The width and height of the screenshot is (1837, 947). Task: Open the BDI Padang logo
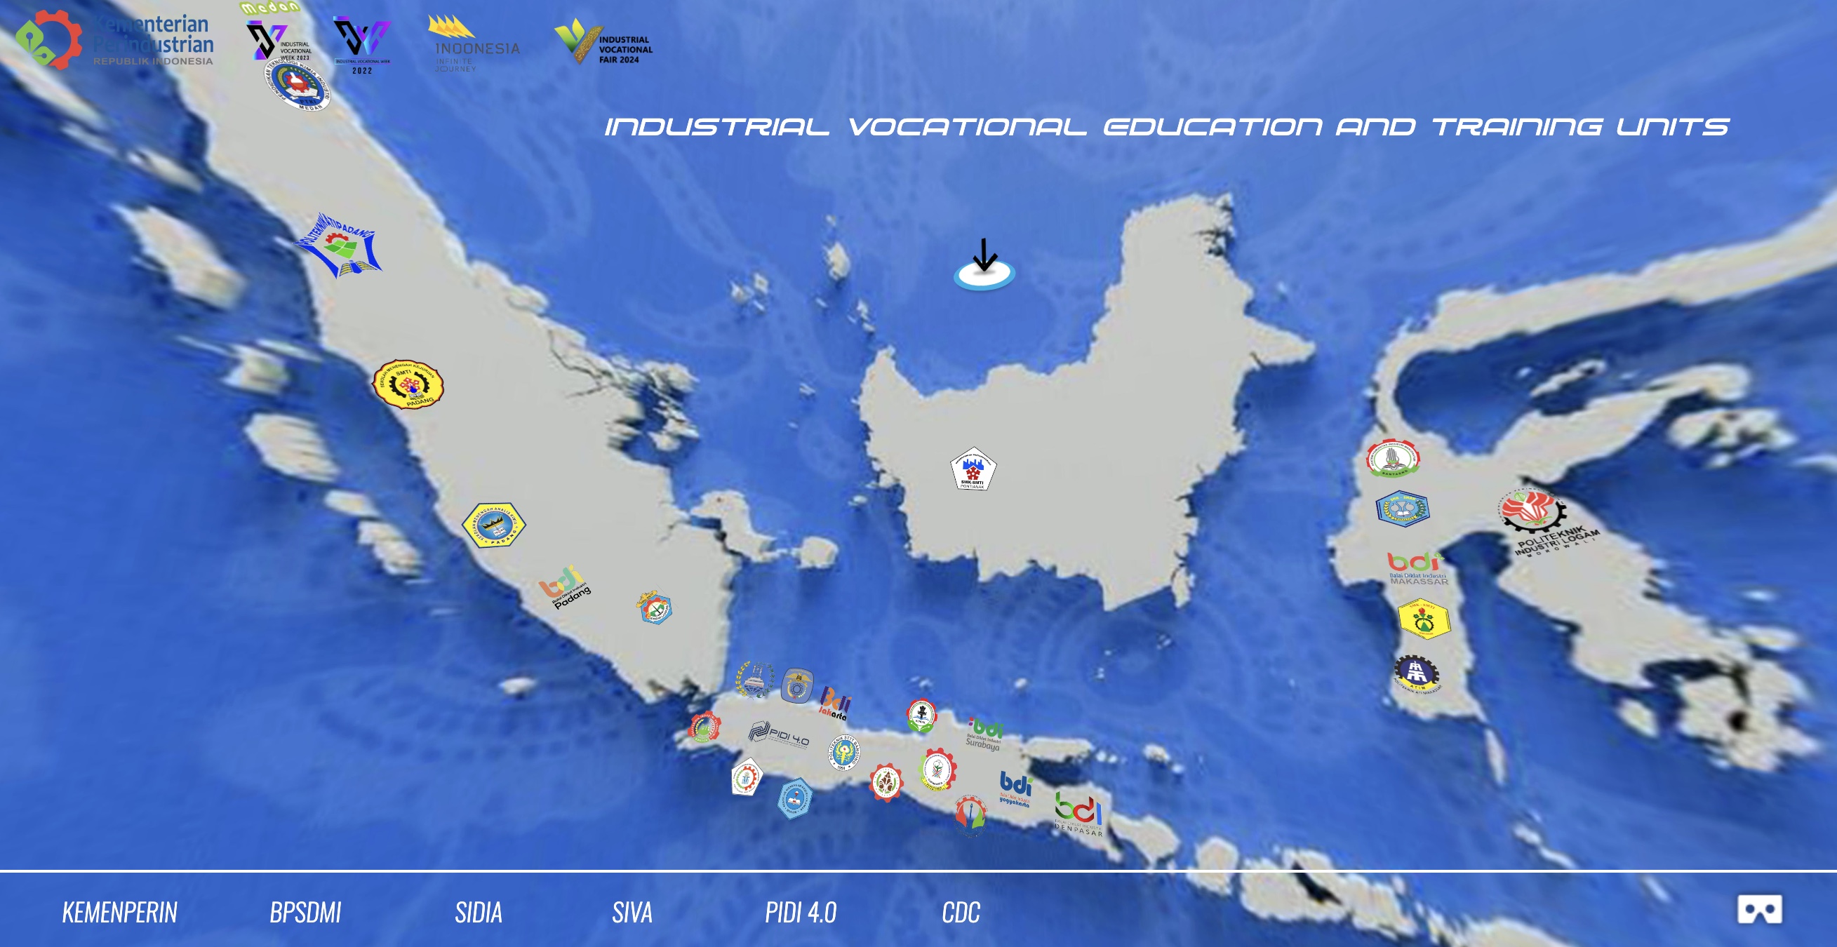565,587
